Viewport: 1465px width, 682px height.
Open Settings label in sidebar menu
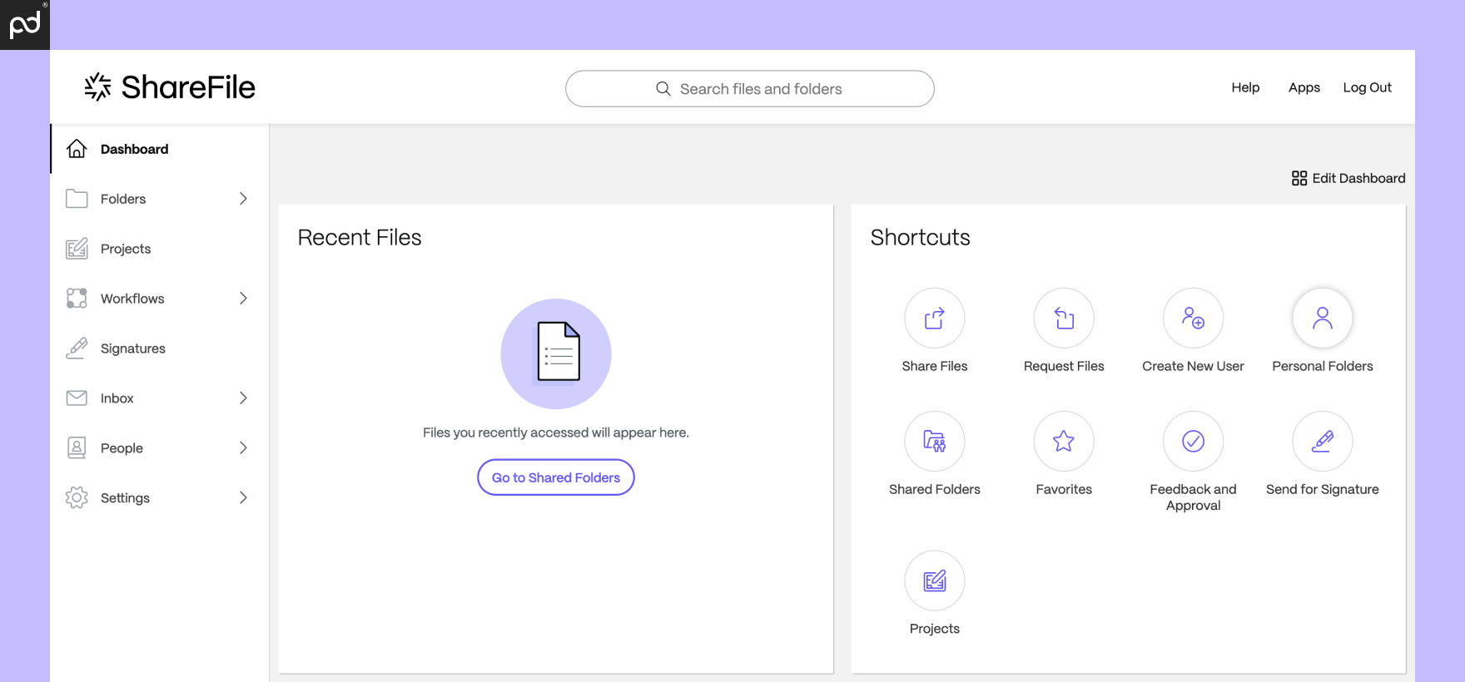click(x=125, y=498)
